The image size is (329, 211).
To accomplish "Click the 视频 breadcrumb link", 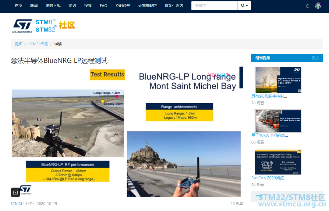I will [19, 44].
